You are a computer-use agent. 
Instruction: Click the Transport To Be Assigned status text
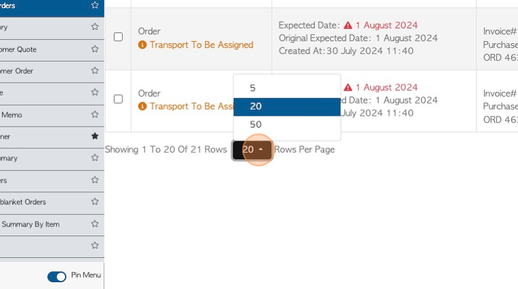201,45
